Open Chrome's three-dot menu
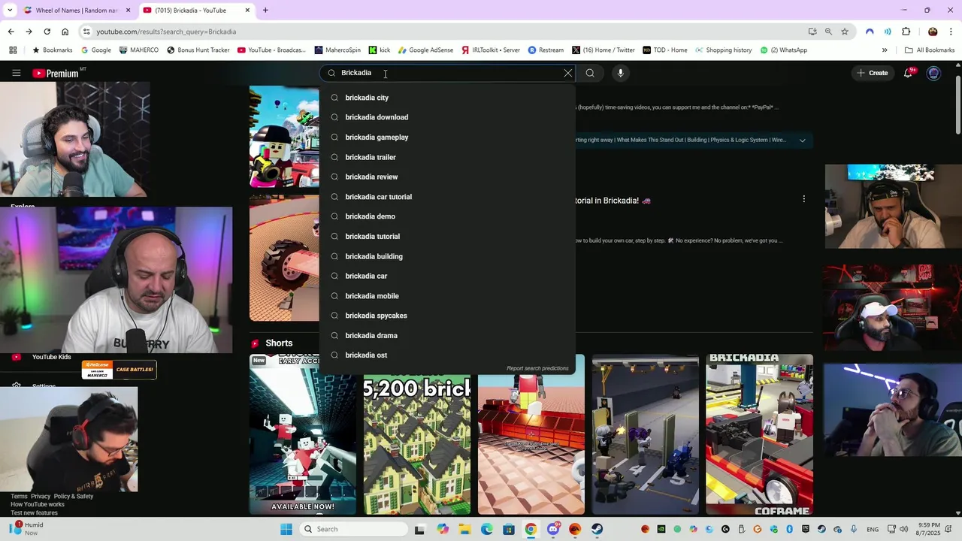Image resolution: width=962 pixels, height=541 pixels. pyautogui.click(x=951, y=32)
